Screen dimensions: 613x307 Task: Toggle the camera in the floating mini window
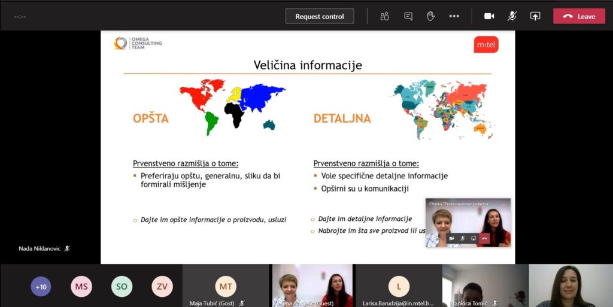452,238
